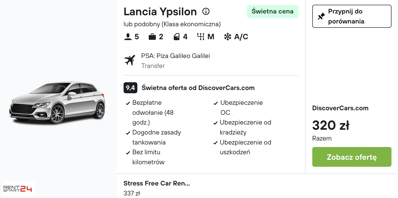Image resolution: width=398 pixels, height=198 pixels.
Task: Open the Lancia Ypsilon car title
Action: (x=160, y=12)
